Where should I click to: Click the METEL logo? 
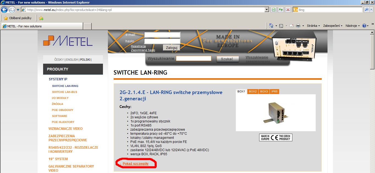tap(68, 41)
